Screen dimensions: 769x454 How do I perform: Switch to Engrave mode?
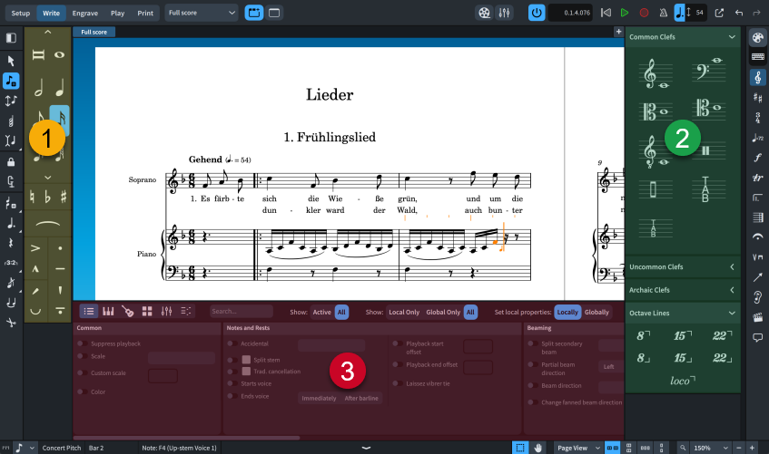[x=85, y=14]
